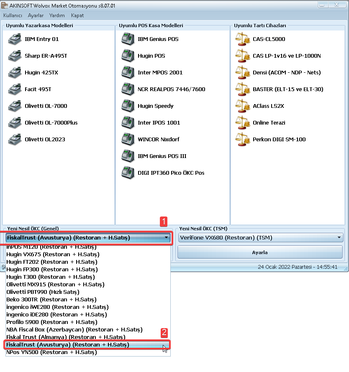
Task: Click the Ayarla button
Action: [x=260, y=252]
